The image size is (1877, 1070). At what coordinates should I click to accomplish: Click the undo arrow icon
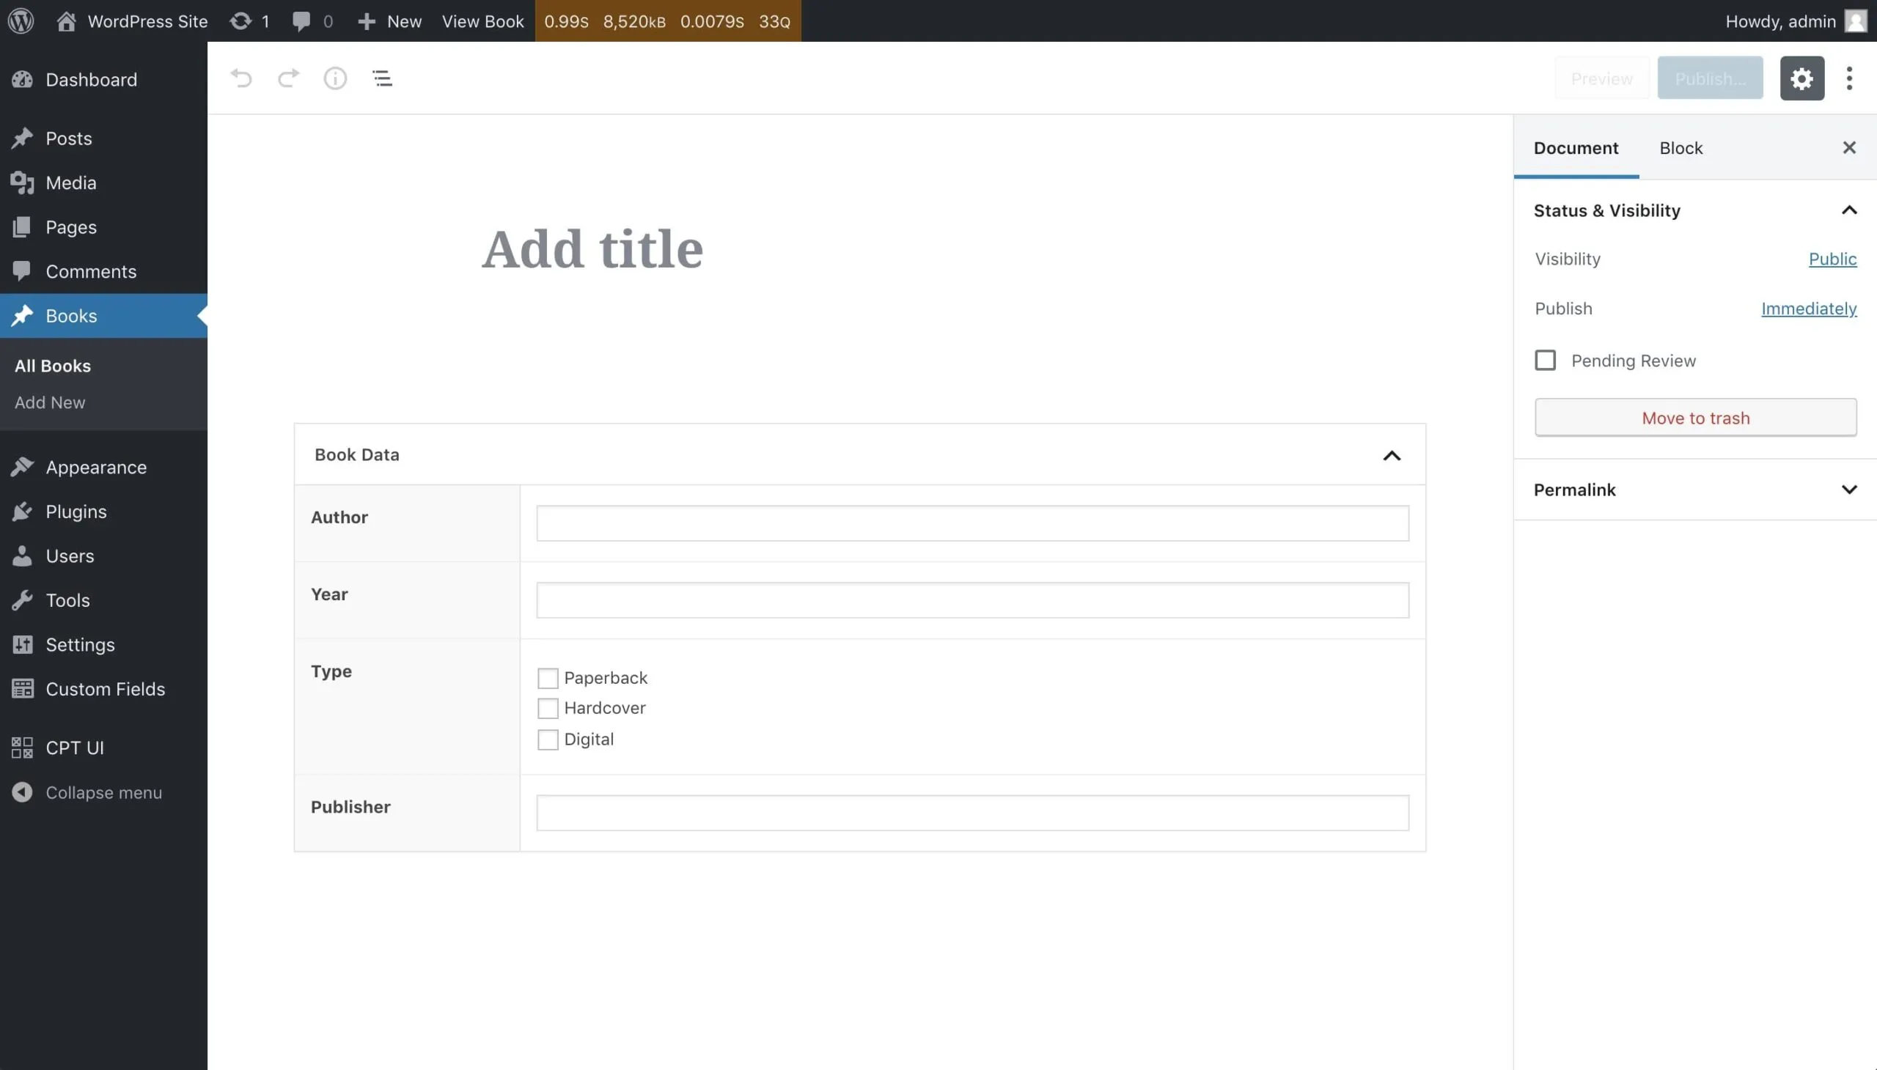(241, 78)
